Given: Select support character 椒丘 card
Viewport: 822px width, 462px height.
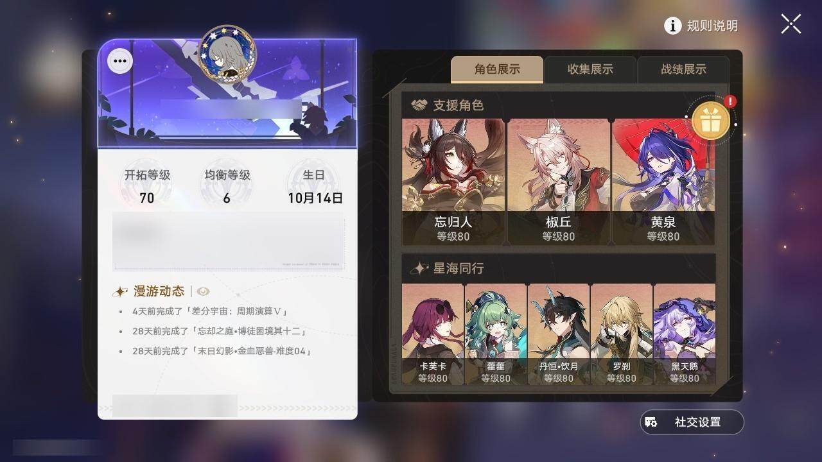Looking at the screenshot, I should [x=559, y=182].
